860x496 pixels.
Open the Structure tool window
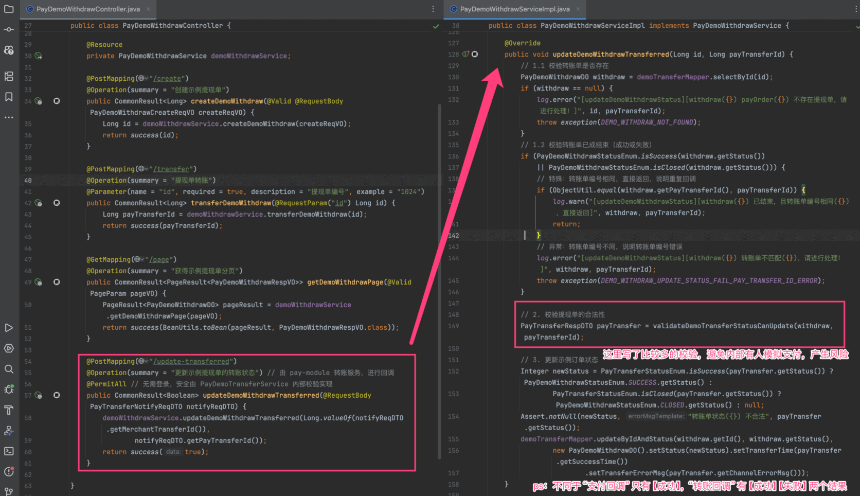(9, 76)
